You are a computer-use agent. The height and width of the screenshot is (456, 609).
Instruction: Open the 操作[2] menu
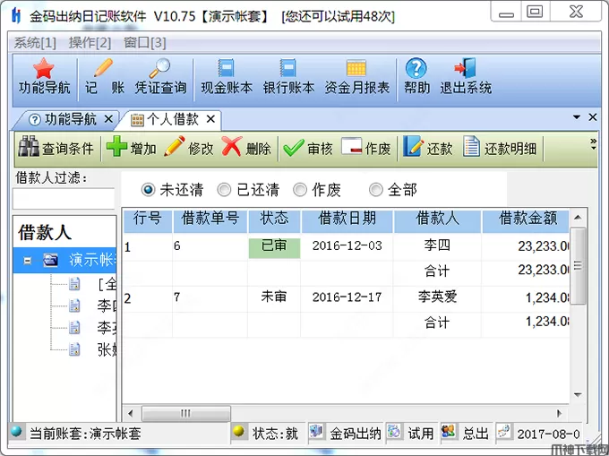pyautogui.click(x=90, y=42)
